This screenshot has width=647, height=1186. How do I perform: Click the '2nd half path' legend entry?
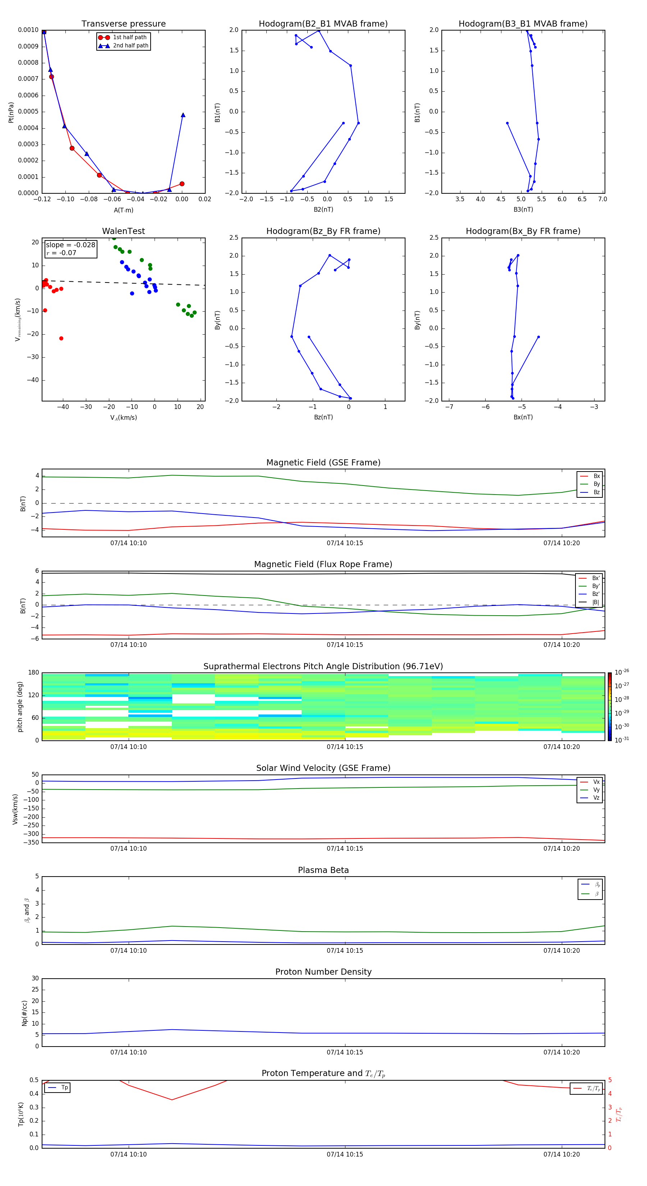(123, 46)
